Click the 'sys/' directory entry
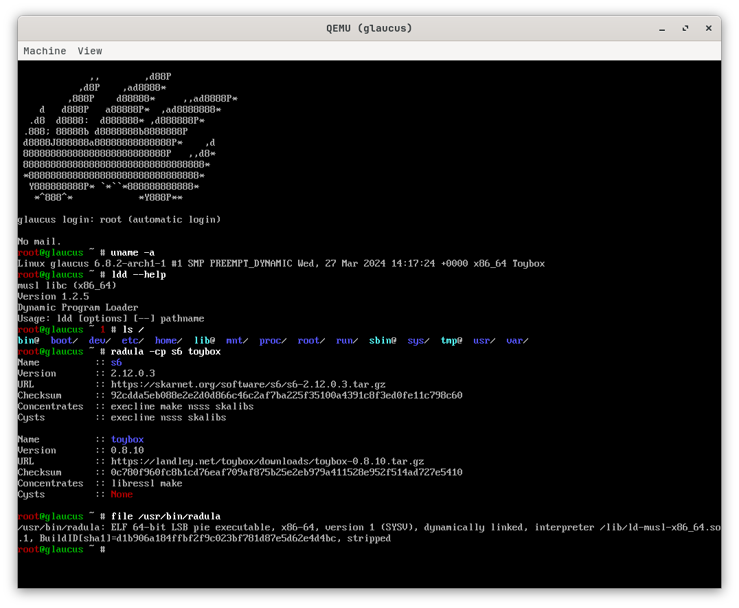Image resolution: width=739 pixels, height=608 pixels. click(418, 341)
